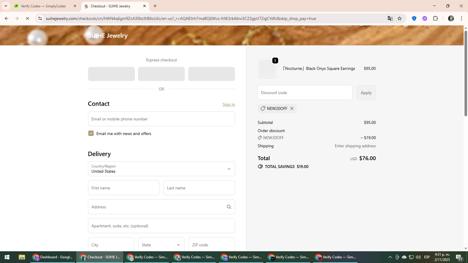Click the Enter shipping address text
468x263 pixels.
355,146
